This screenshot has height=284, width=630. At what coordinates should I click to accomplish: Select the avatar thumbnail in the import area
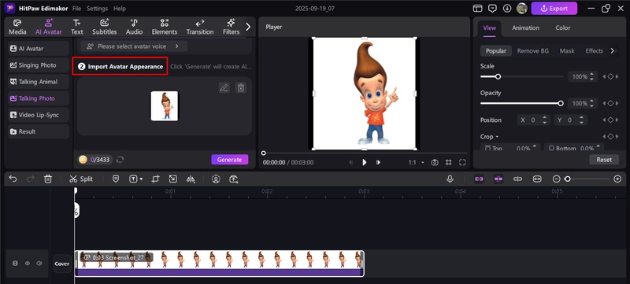[x=165, y=106]
